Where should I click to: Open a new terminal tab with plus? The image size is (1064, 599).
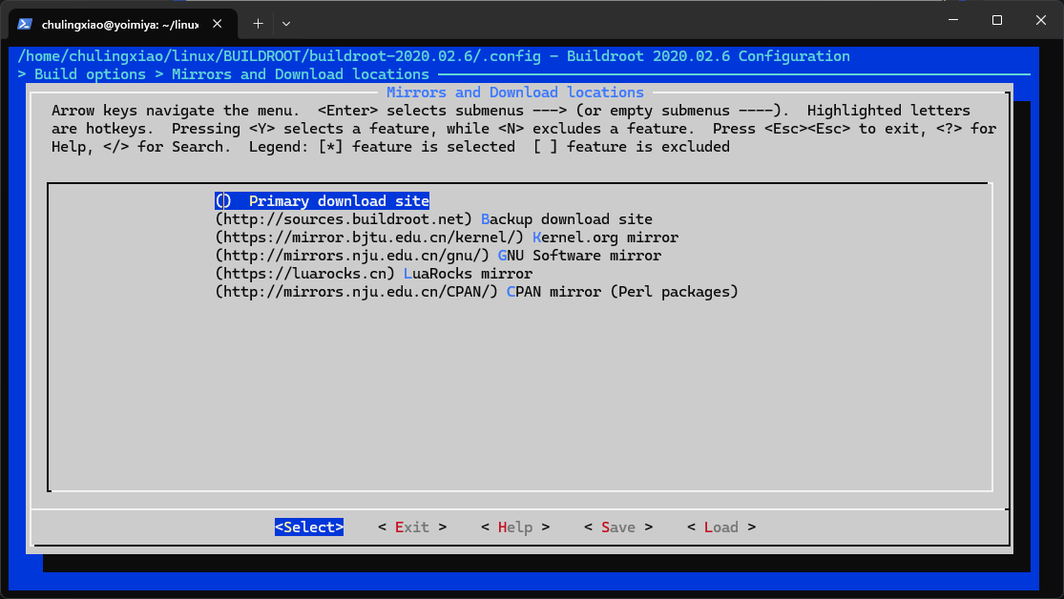(x=258, y=24)
